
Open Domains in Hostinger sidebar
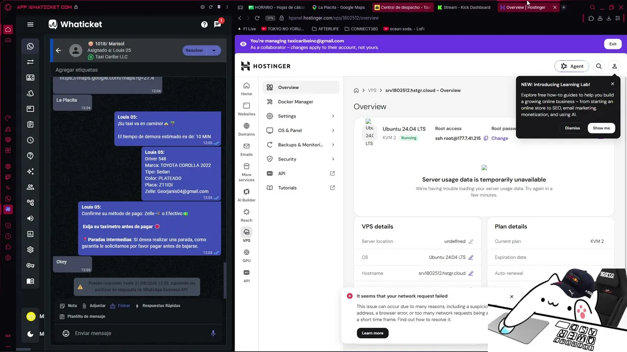(246, 130)
